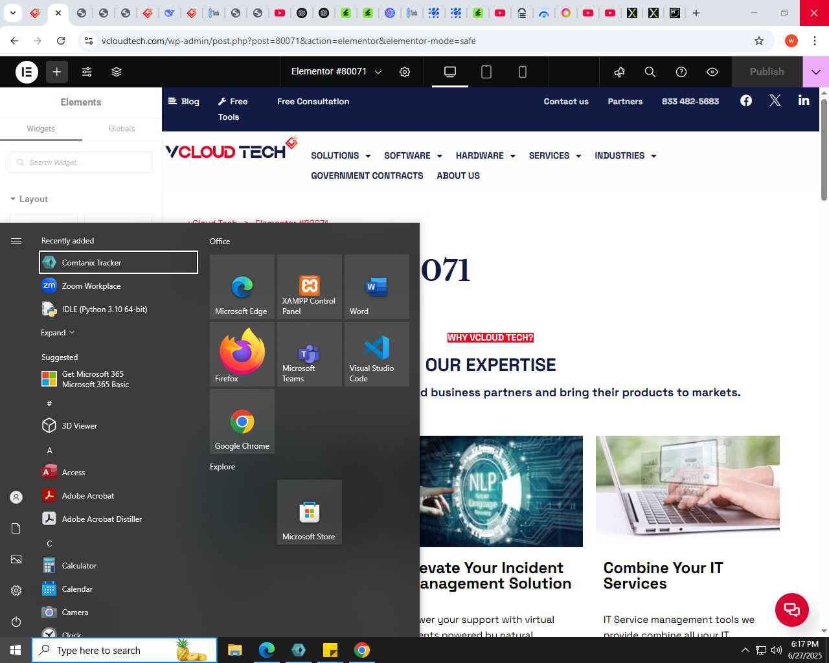Open the Contact us link
The image size is (829, 663).
pos(566,102)
